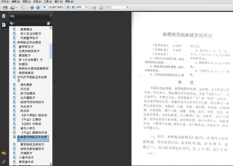
Task: Open bookmark 侯氏黑散
Action: pos(26,85)
